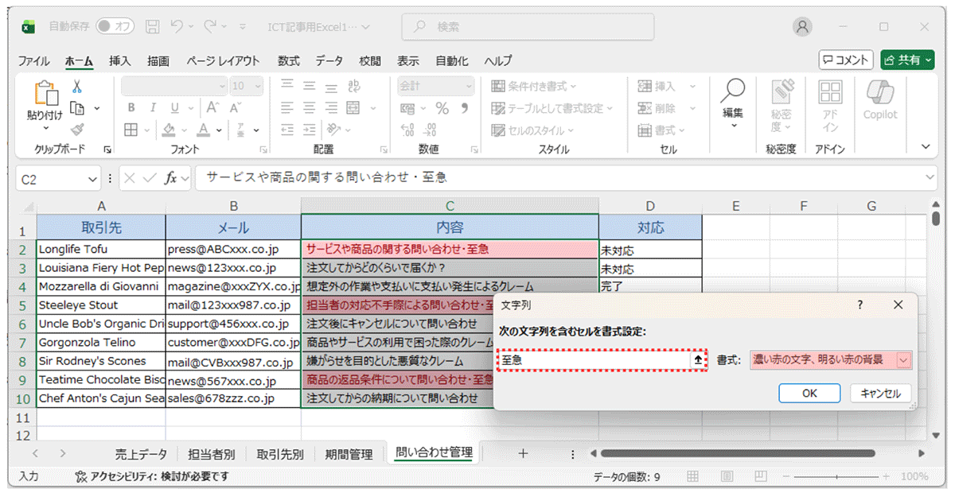Toggle bold formatting

point(130,106)
